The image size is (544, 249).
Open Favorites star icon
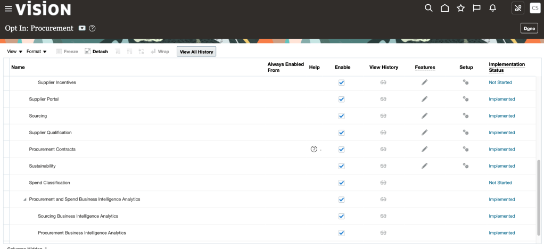(461, 8)
